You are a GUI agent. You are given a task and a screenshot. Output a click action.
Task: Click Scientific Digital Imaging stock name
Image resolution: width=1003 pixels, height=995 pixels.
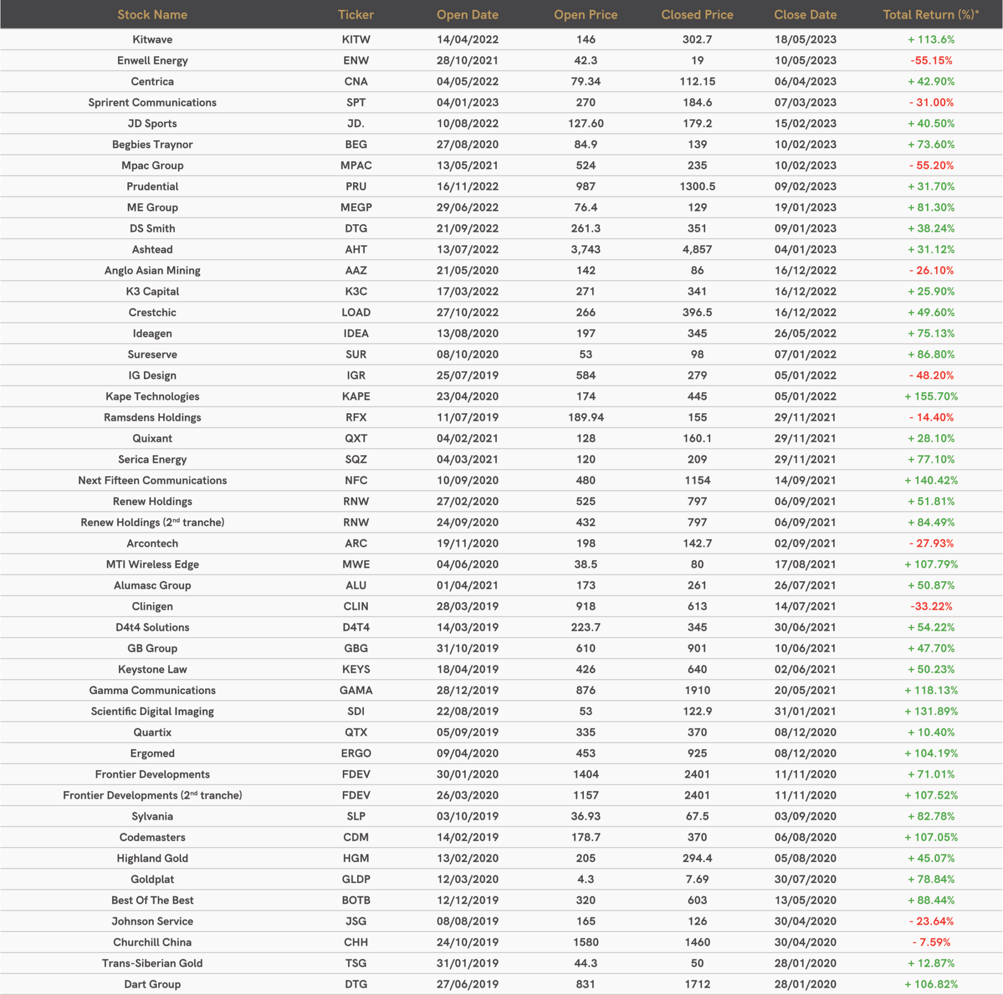[152, 711]
